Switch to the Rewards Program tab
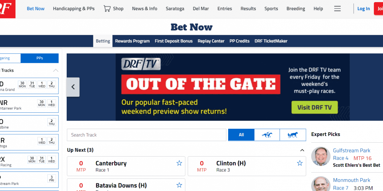383x191 pixels. point(132,41)
